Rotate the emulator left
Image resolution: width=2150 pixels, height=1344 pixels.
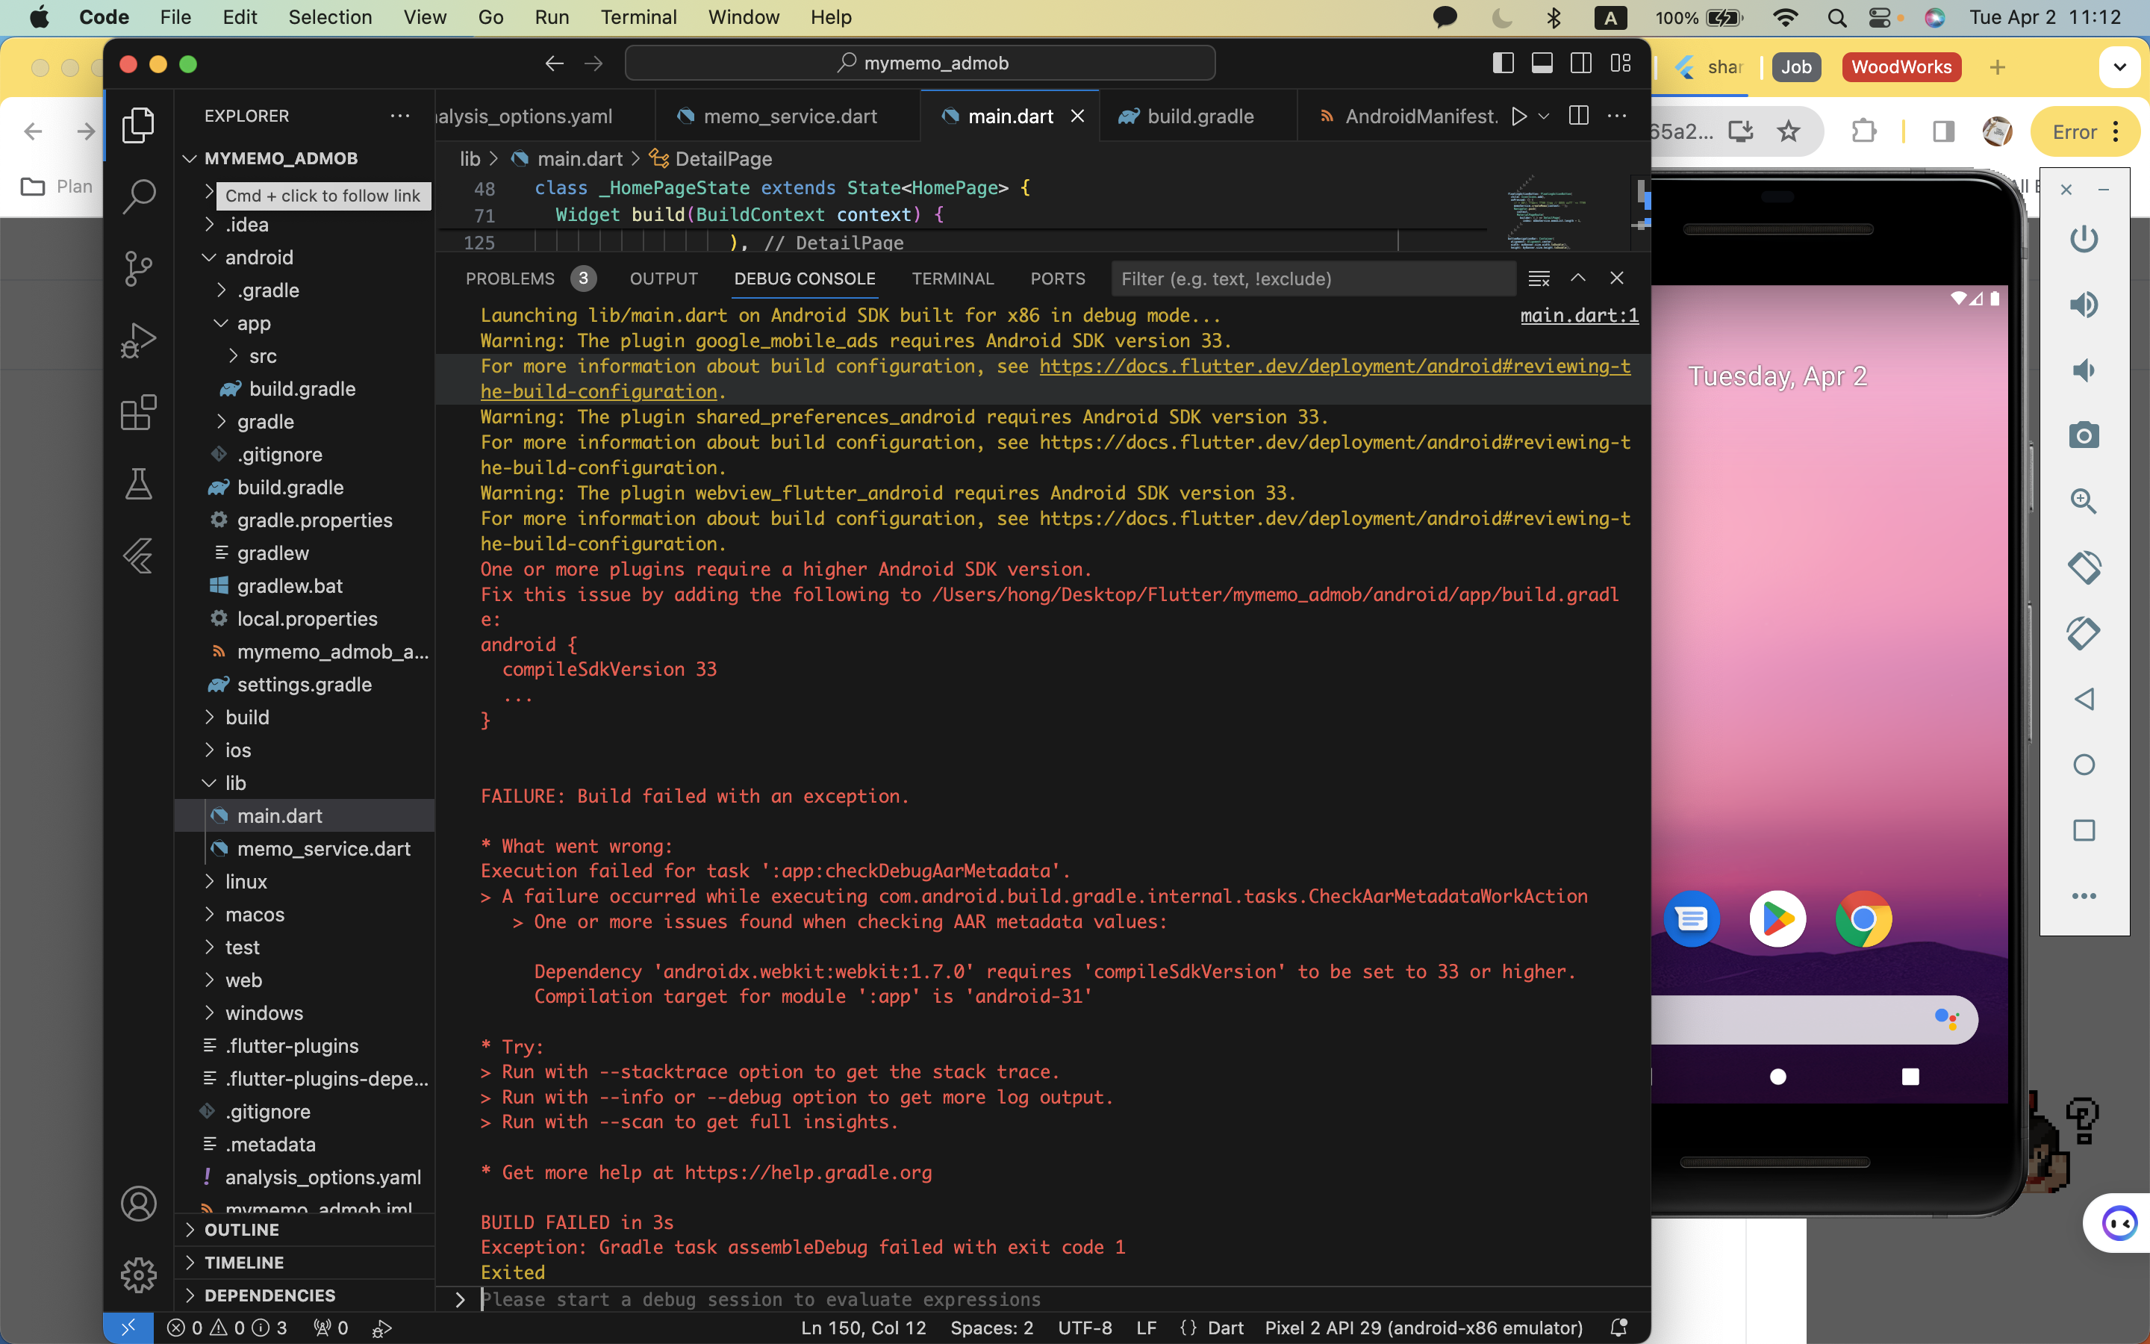[x=2084, y=567]
